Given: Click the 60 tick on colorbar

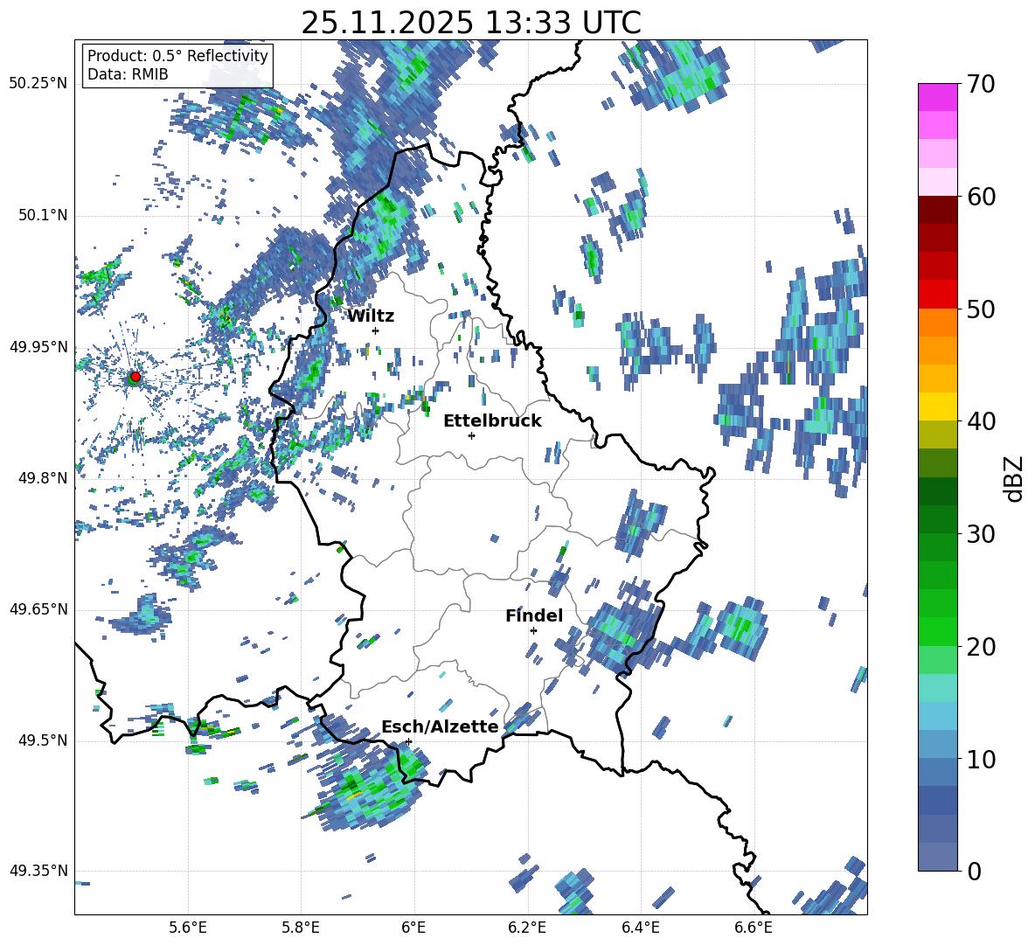Looking at the screenshot, I should (x=981, y=196).
